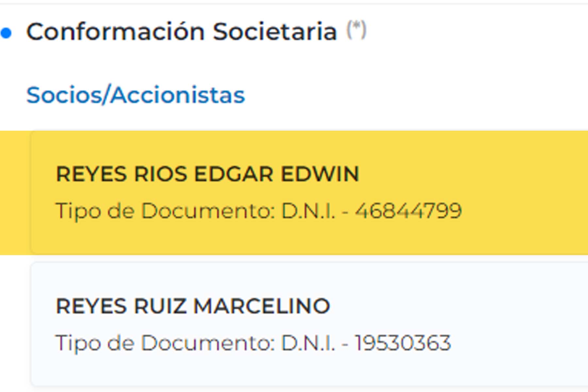The image size is (588, 392).
Task: Click the Conformación Societaria section heading
Action: [x=181, y=32]
